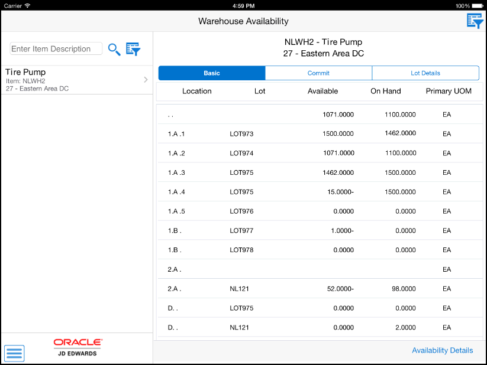Image resolution: width=487 pixels, height=365 pixels.
Task: Open the filter icon beside search
Action: [x=133, y=49]
